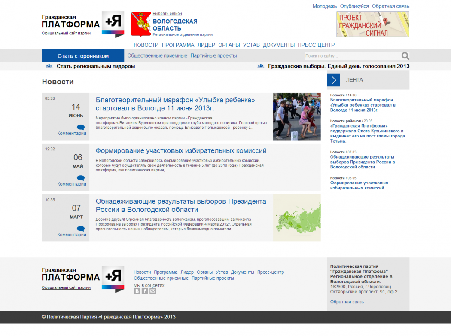
Task: Open the ПРОГРАММА menu item
Action: coord(178,45)
